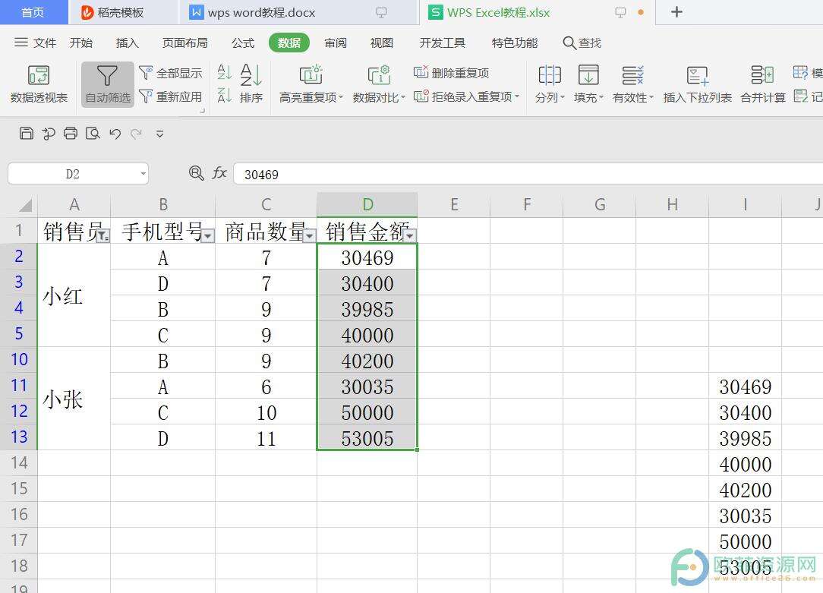
Task: Click the 合并计算 consolidate icon
Action: [x=762, y=84]
